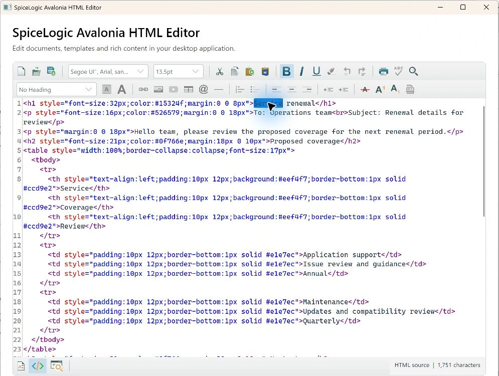Insert an image with the picture icon

(158, 90)
